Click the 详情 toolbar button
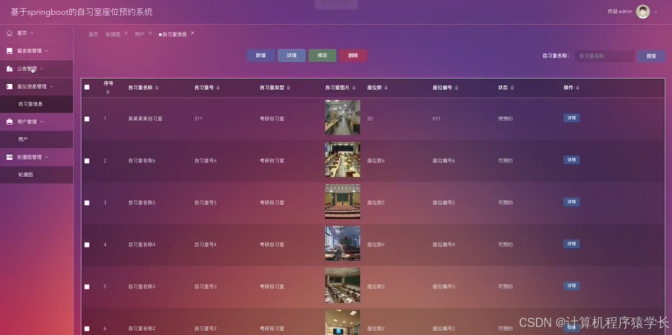Image resolution: width=672 pixels, height=335 pixels. click(x=292, y=55)
